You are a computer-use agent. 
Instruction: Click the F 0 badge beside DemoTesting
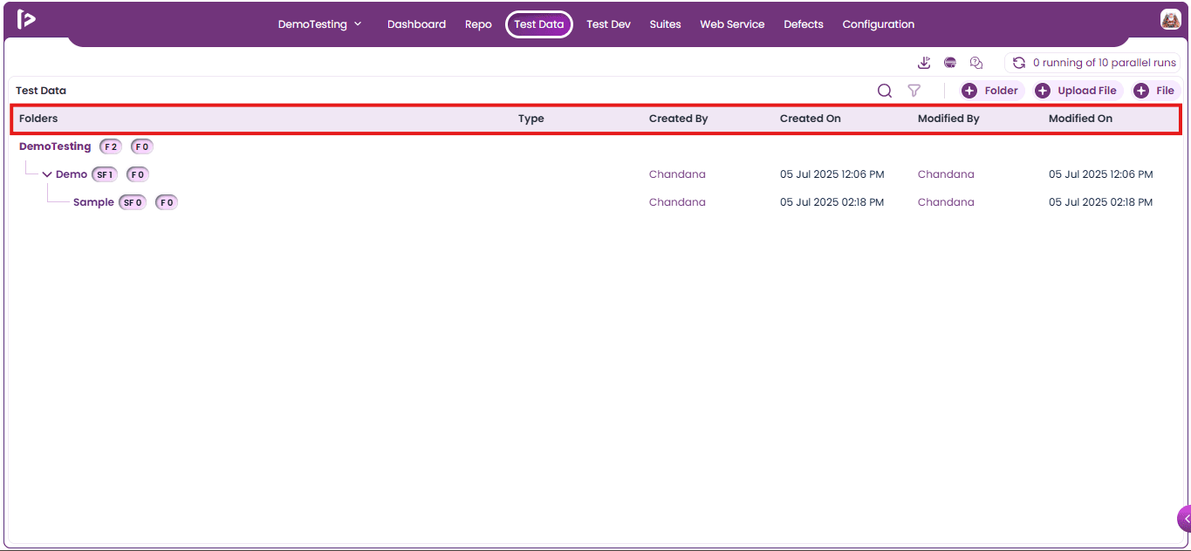coord(142,146)
